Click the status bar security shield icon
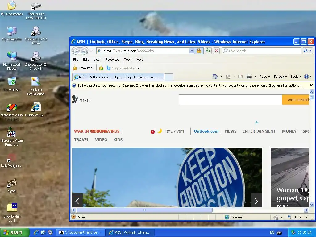 (x=73, y=217)
